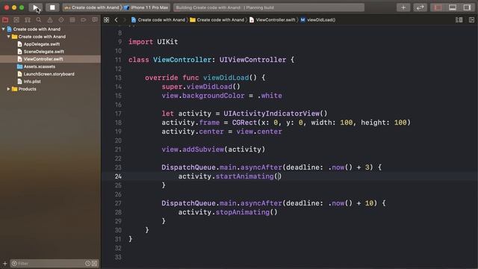Viewport: 478px width, 269px height.
Task: Show the Symbol navigator
Action: (28, 20)
